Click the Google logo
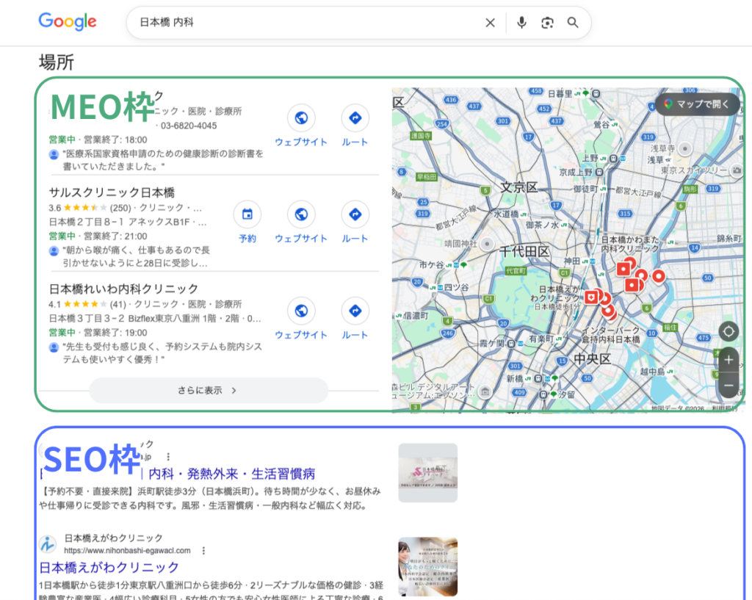Viewport: 752px width, 600px height. click(x=68, y=22)
